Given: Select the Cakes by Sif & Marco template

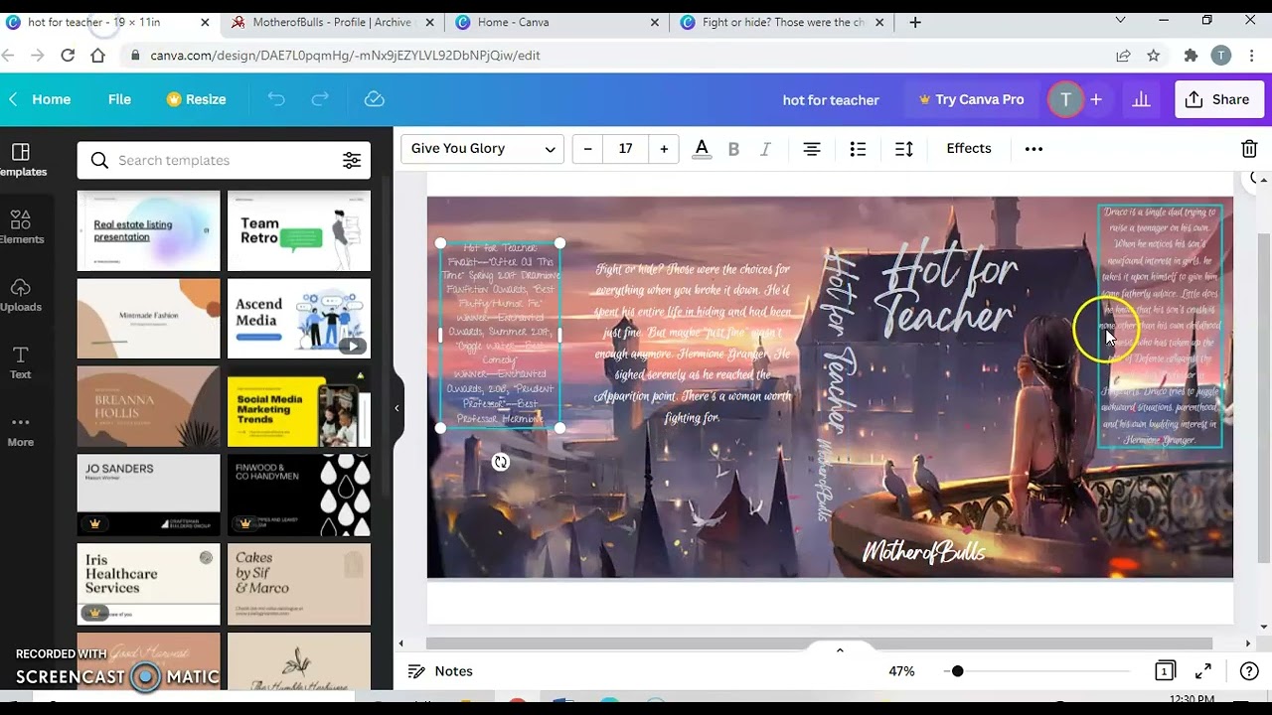Looking at the screenshot, I should click(299, 583).
